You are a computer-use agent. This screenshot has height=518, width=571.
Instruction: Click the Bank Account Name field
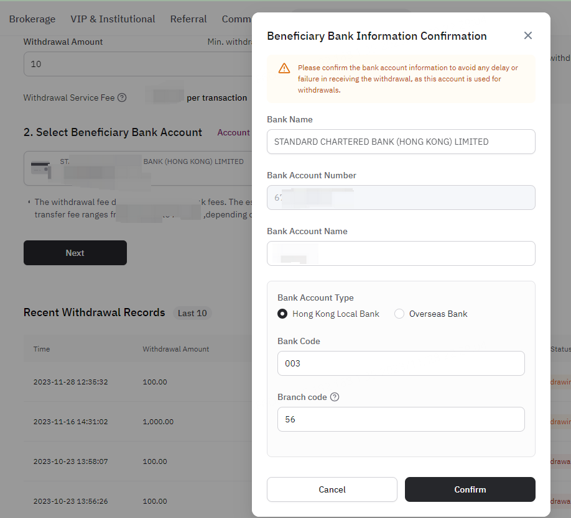[x=401, y=253]
